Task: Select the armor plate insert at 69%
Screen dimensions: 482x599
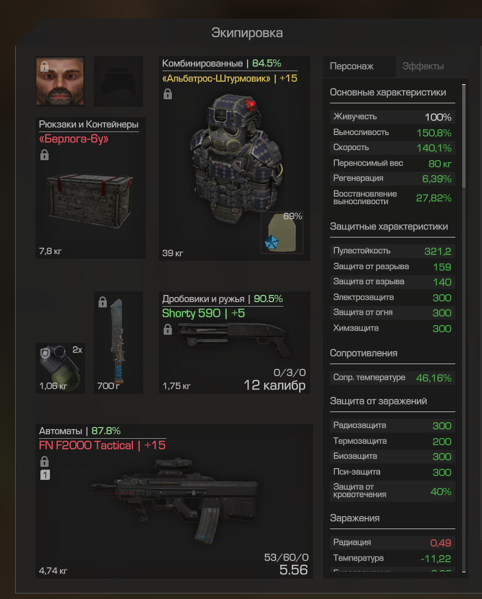Action: [282, 233]
